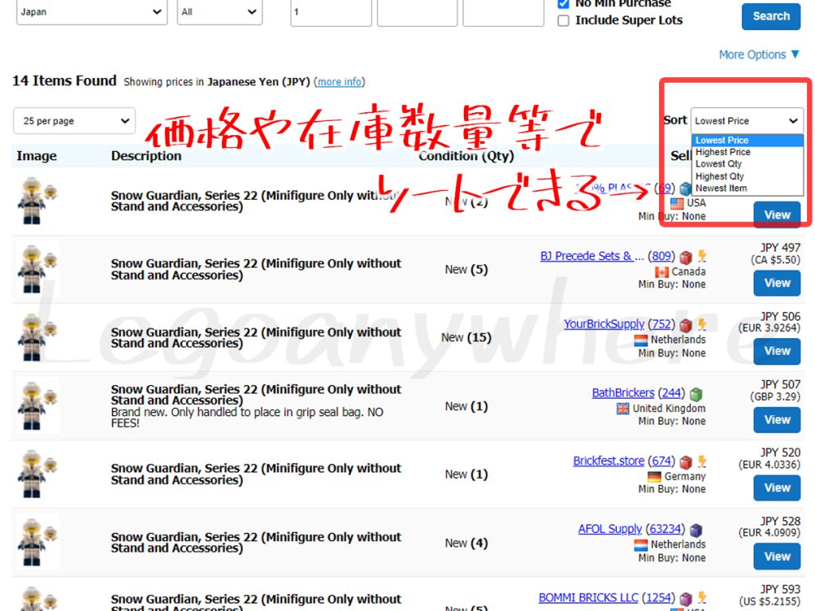Click feedback score (244)

[x=672, y=393]
